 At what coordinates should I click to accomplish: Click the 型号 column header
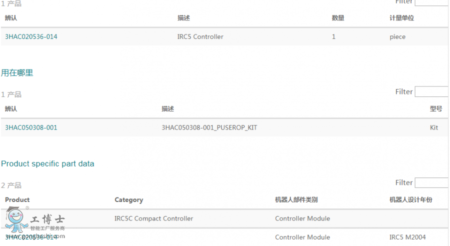pos(436,108)
